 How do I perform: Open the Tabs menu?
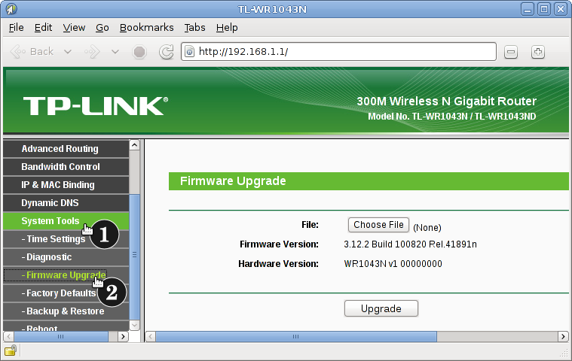[194, 27]
